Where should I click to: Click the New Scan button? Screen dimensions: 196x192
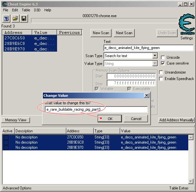[101, 33]
